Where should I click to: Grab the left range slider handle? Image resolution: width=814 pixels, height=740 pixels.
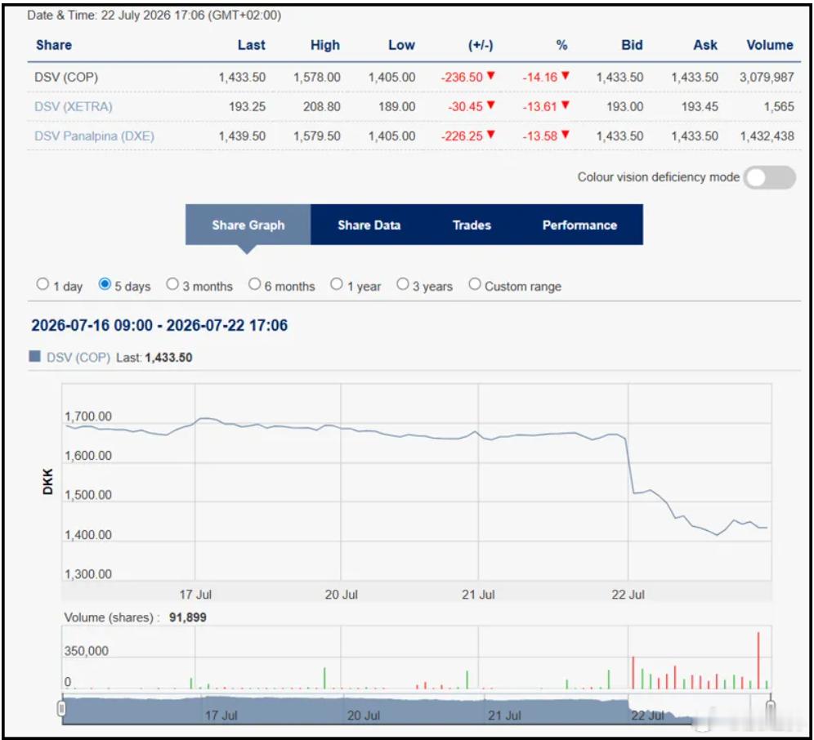click(x=62, y=708)
